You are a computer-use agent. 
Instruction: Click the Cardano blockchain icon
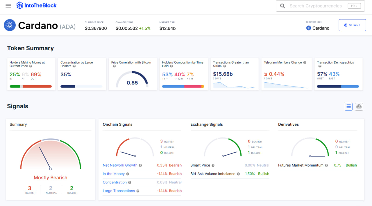point(309,28)
